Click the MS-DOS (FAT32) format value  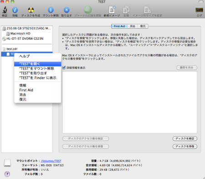point(52,165)
